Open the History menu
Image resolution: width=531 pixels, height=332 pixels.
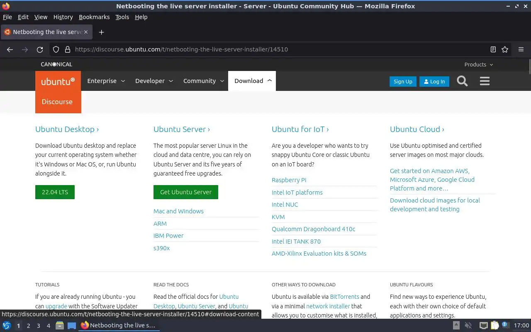(63, 17)
